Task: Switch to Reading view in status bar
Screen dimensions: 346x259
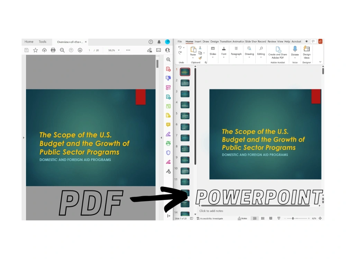Action: [x=271, y=219]
